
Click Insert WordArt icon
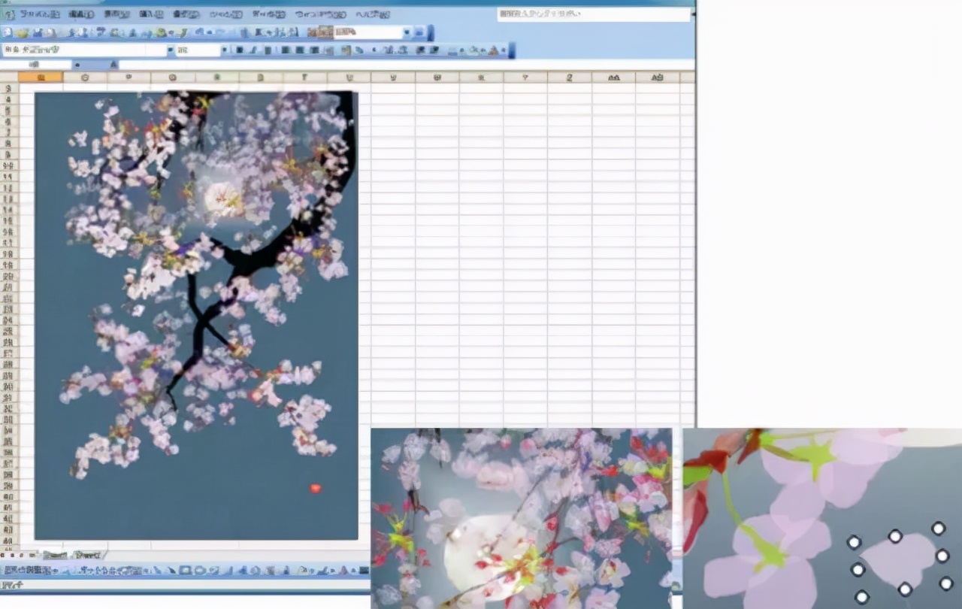pos(242,570)
